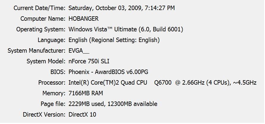The height and width of the screenshot is (124, 265).
Task: Click the BIOS label
Action: coord(58,72)
